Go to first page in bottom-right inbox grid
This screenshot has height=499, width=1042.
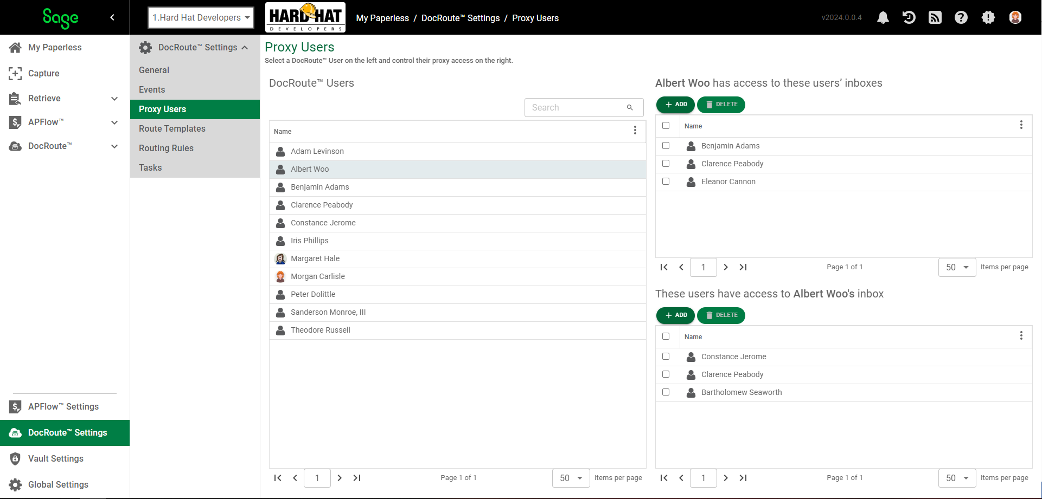(x=664, y=478)
